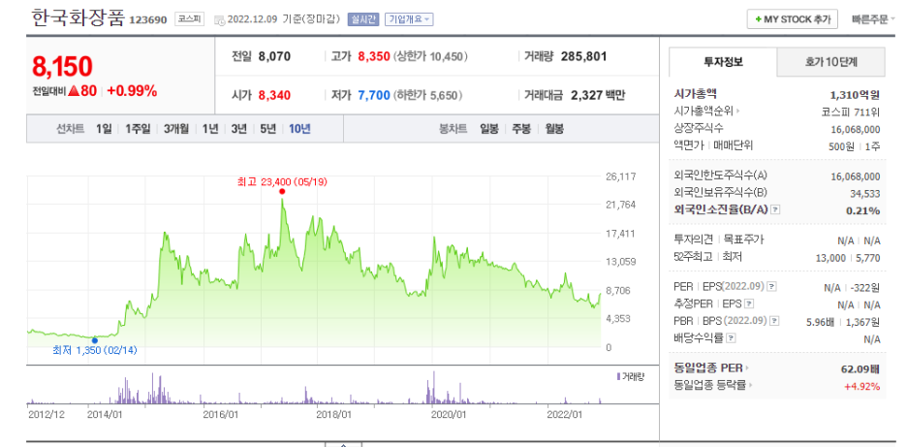Click the stock code 123690
The width and height of the screenshot is (907, 447).
pyautogui.click(x=148, y=20)
